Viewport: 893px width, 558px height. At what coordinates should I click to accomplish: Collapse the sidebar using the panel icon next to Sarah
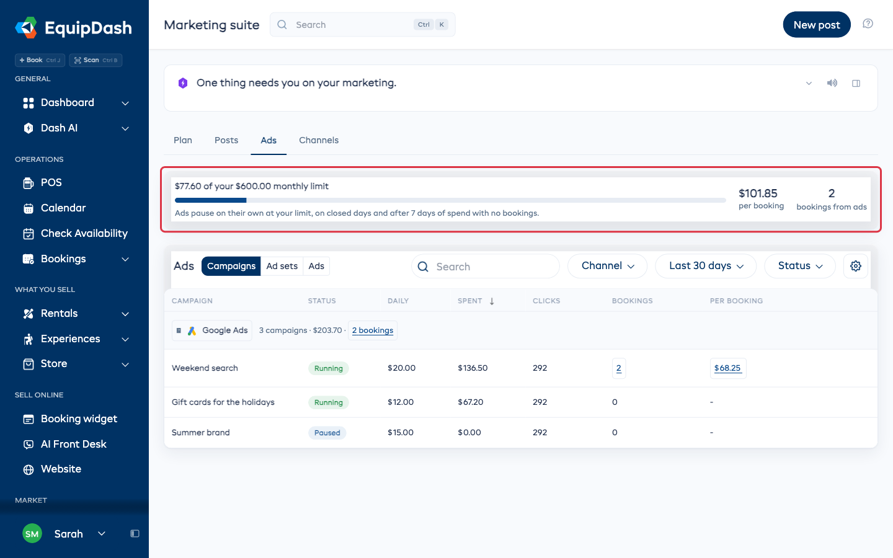[x=135, y=534]
